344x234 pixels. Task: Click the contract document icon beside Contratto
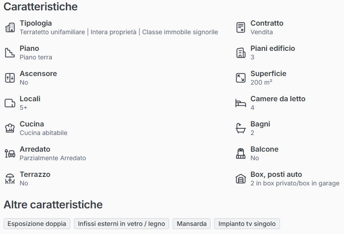click(x=241, y=27)
